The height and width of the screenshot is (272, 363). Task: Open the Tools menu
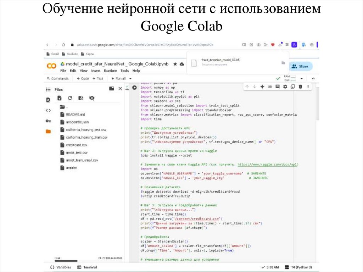(124, 71)
